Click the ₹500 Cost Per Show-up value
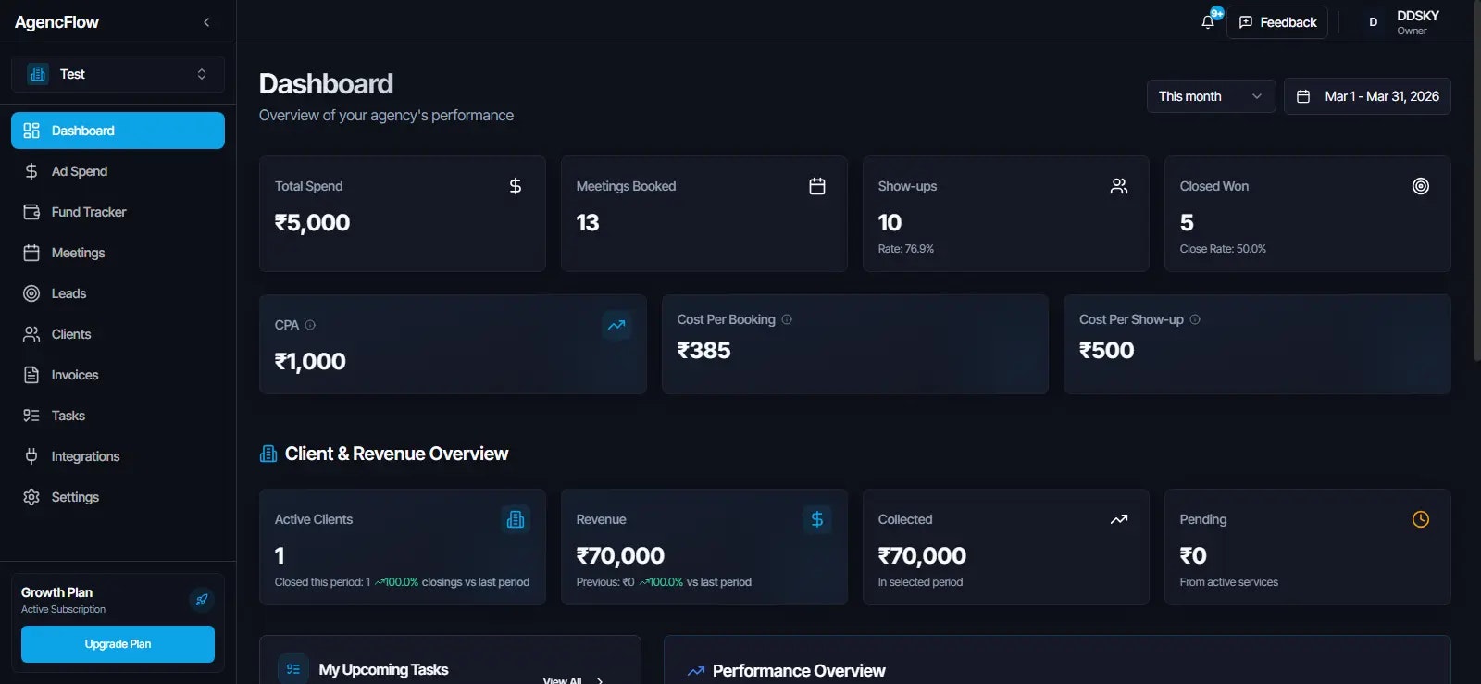 1106,351
